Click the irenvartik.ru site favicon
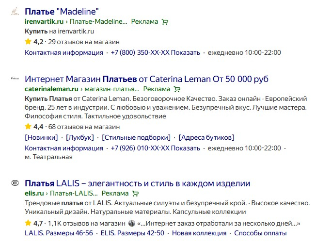The image size is (316, 246). (x=15, y=11)
